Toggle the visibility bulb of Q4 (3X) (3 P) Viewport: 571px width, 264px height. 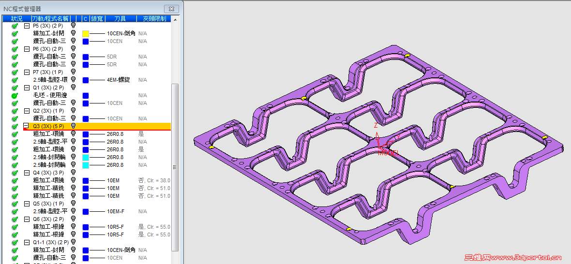click(73, 172)
